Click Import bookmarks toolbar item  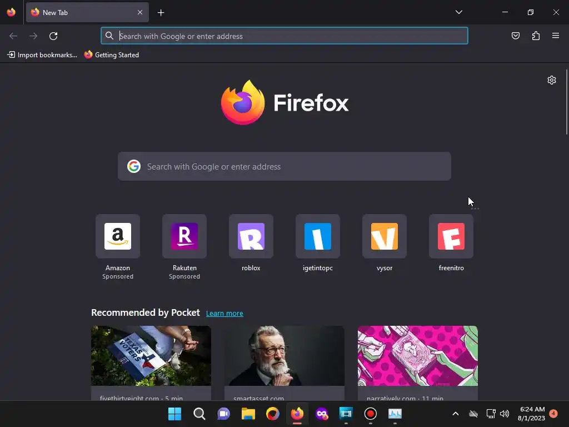coord(42,55)
